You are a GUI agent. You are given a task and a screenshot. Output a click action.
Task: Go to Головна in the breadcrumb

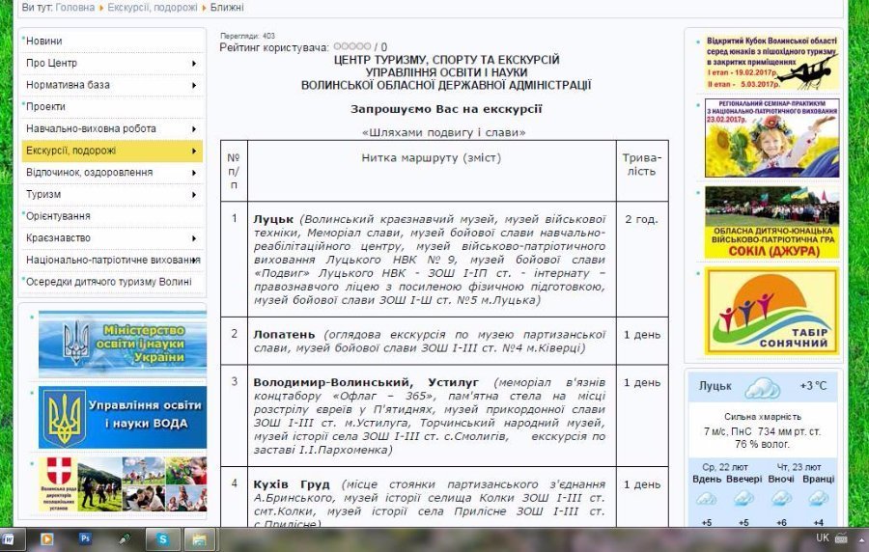click(x=75, y=7)
